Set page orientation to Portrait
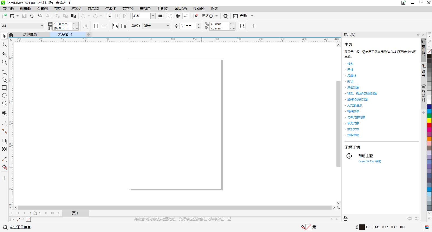Viewport: 432px width, 232px height. tap(96, 26)
